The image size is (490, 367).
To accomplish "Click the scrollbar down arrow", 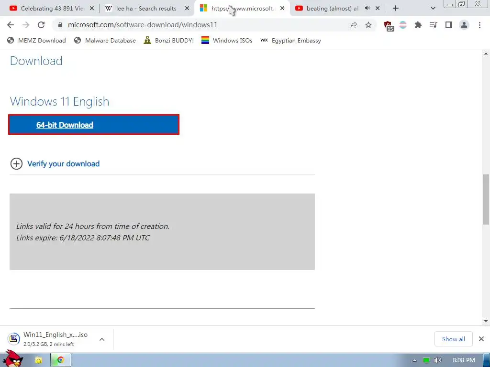I will pos(486,321).
